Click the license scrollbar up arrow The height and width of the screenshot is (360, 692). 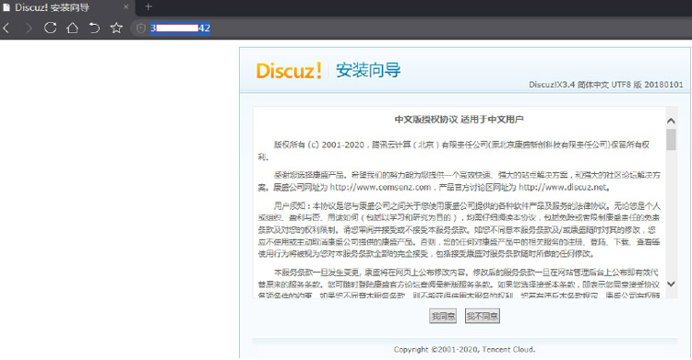[x=672, y=121]
